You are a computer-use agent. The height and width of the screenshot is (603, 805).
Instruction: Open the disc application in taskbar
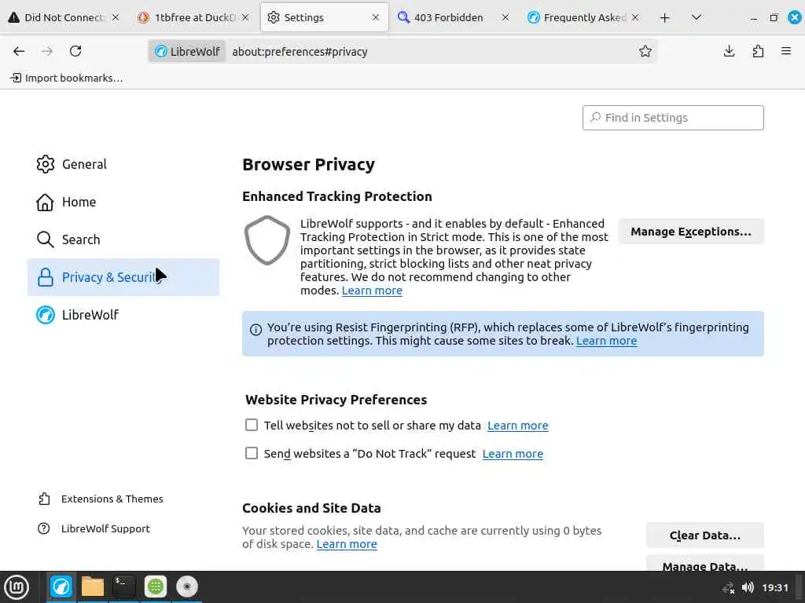pyautogui.click(x=187, y=587)
